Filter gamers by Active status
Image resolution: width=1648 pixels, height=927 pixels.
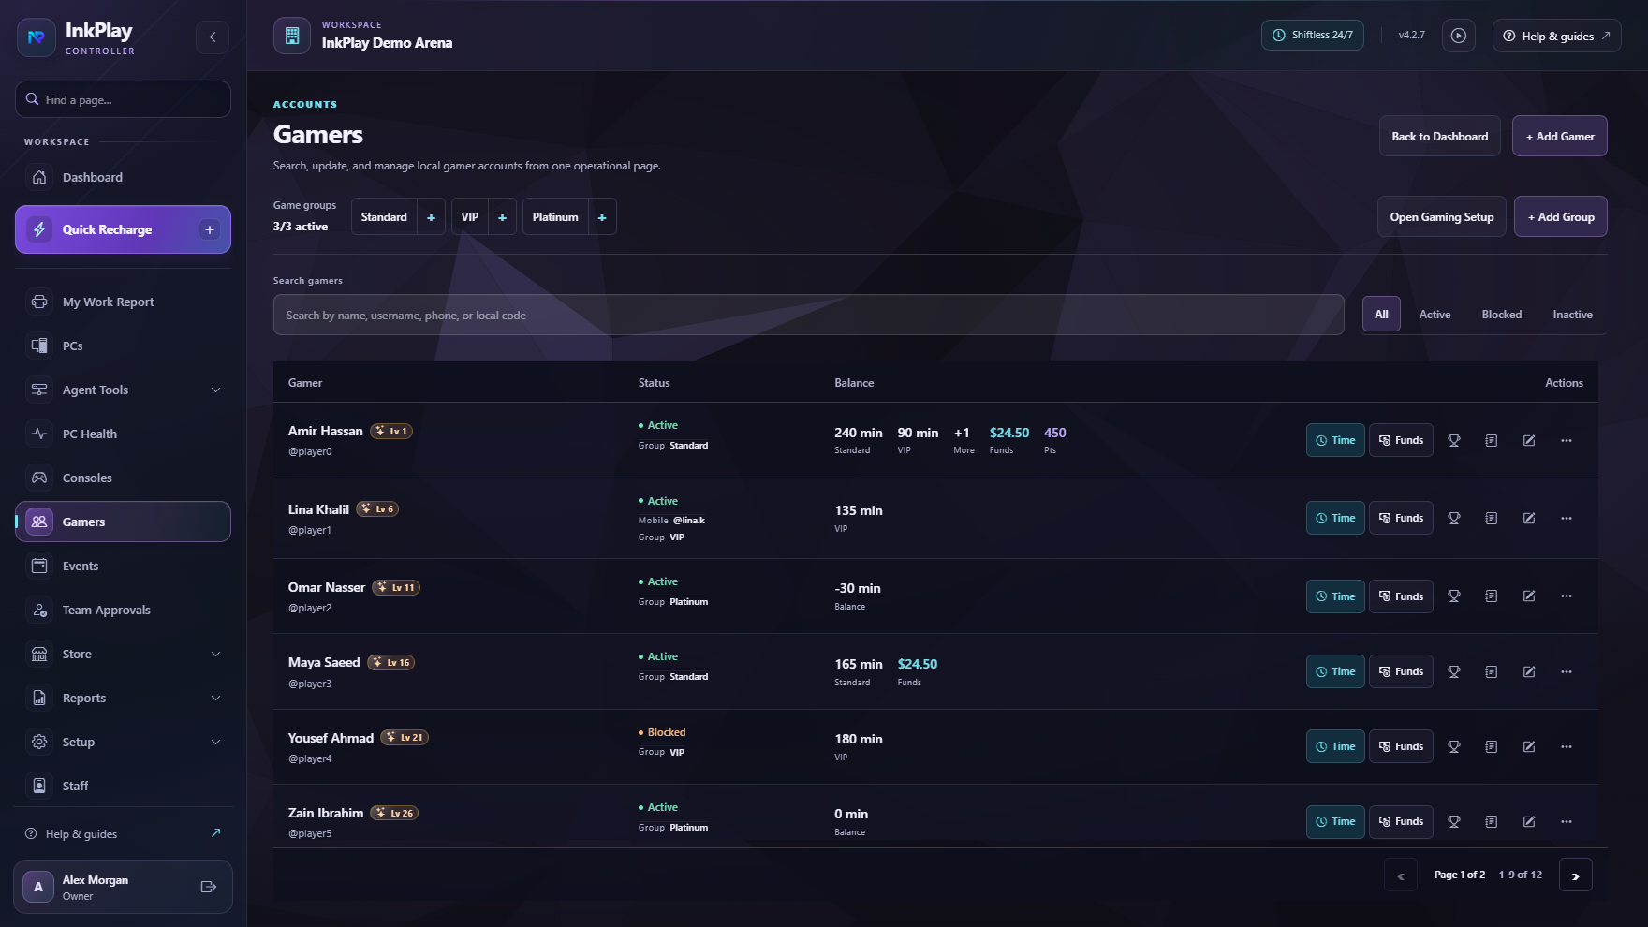click(x=1435, y=315)
